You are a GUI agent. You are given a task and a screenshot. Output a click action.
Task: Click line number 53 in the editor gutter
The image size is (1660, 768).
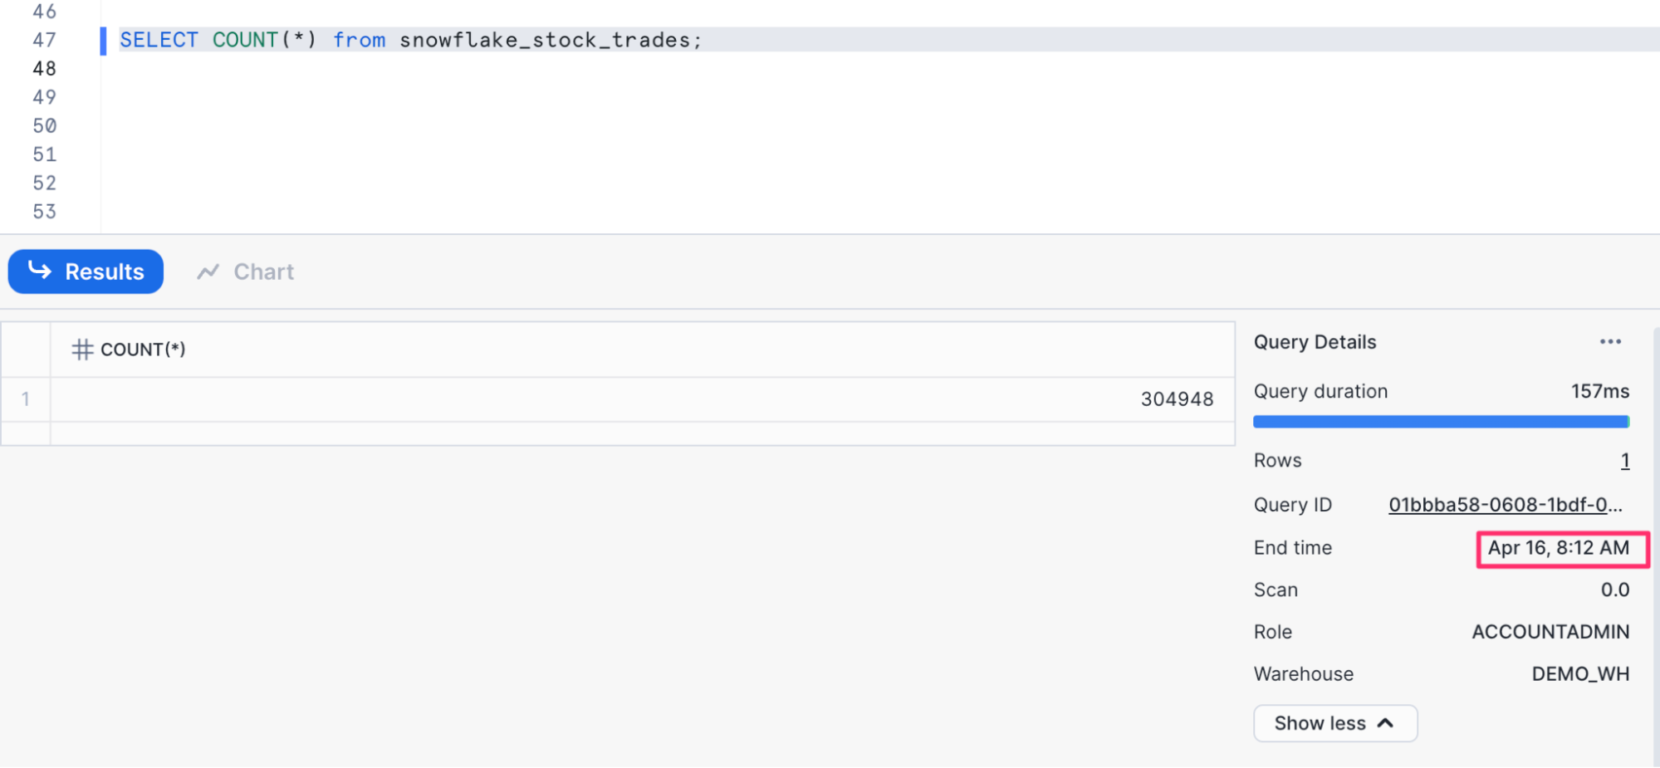tap(45, 212)
